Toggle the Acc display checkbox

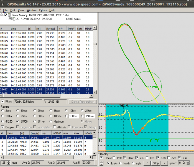tap(169, 158)
